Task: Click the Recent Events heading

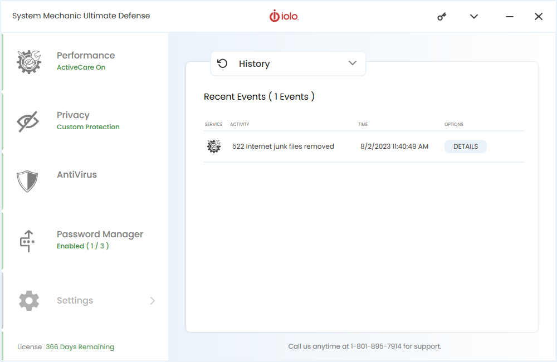Action: (x=259, y=97)
